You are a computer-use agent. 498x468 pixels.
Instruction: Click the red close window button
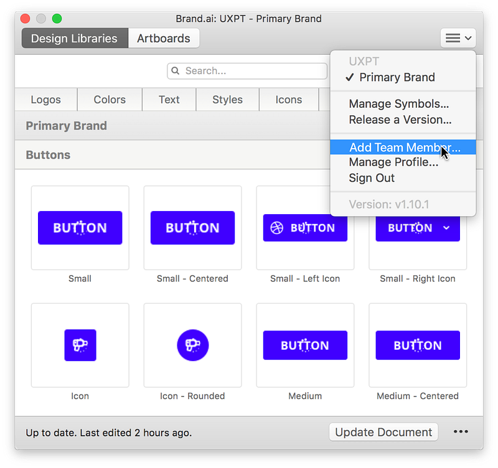click(25, 19)
